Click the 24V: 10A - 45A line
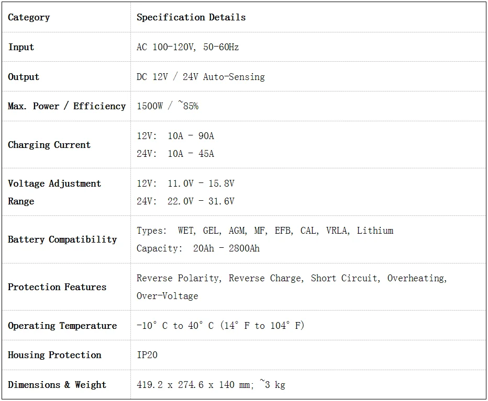The width and height of the screenshot is (488, 401). 175,154
